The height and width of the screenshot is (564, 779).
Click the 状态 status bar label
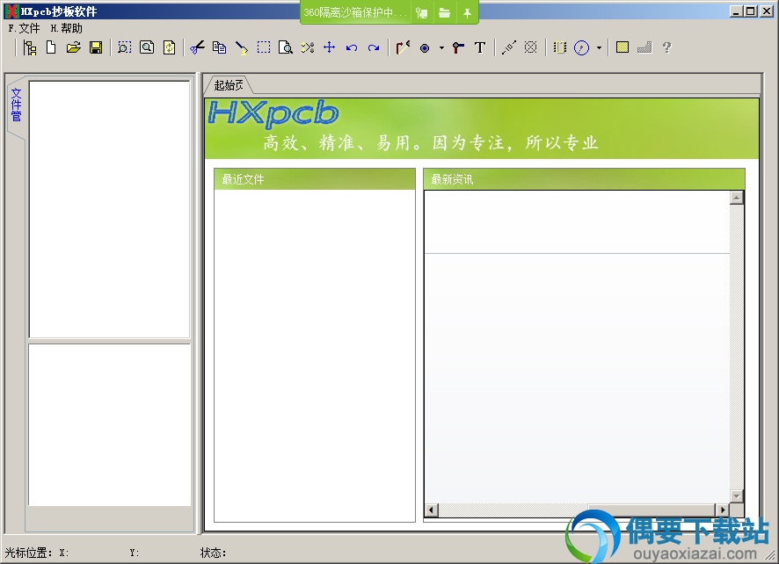coord(213,553)
